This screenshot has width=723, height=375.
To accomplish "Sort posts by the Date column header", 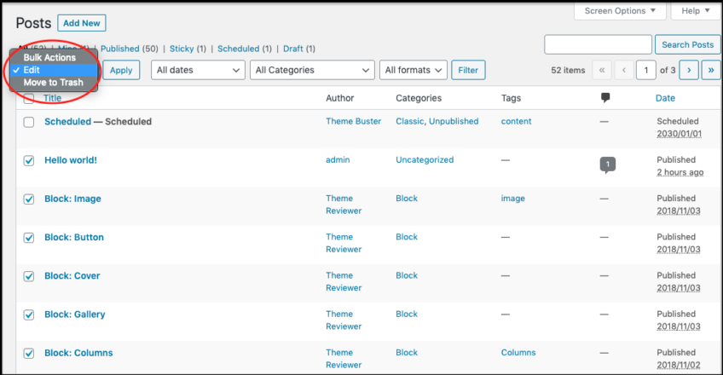I will [665, 99].
